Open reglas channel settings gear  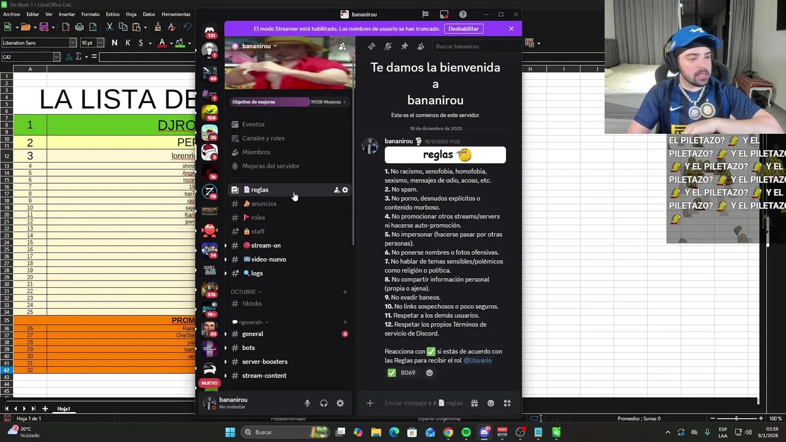(345, 190)
